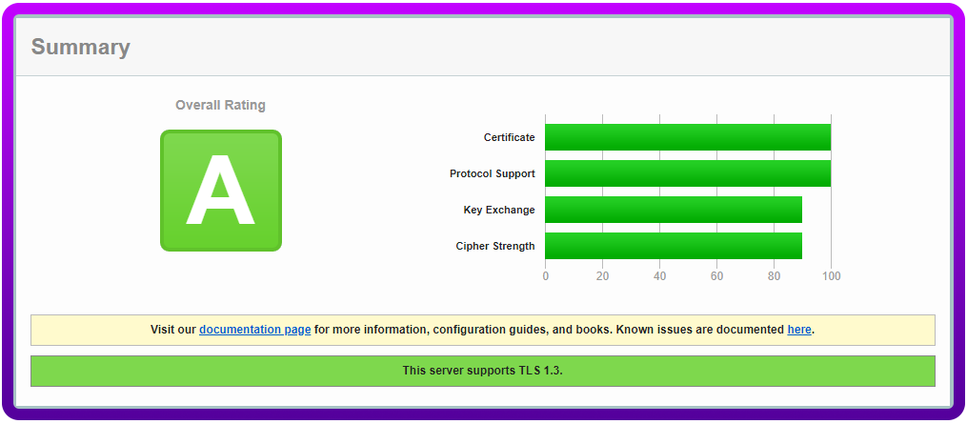This screenshot has width=967, height=424.
Task: Select the Cipher Strength score bar
Action: tap(673, 246)
